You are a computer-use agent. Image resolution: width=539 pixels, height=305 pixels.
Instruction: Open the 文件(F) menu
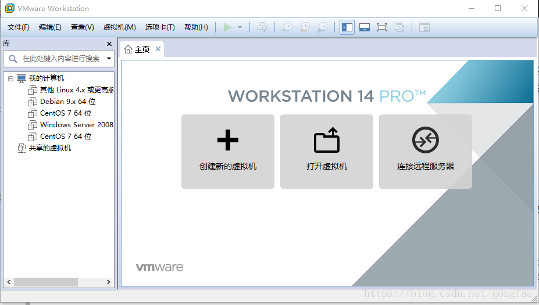[x=18, y=27]
